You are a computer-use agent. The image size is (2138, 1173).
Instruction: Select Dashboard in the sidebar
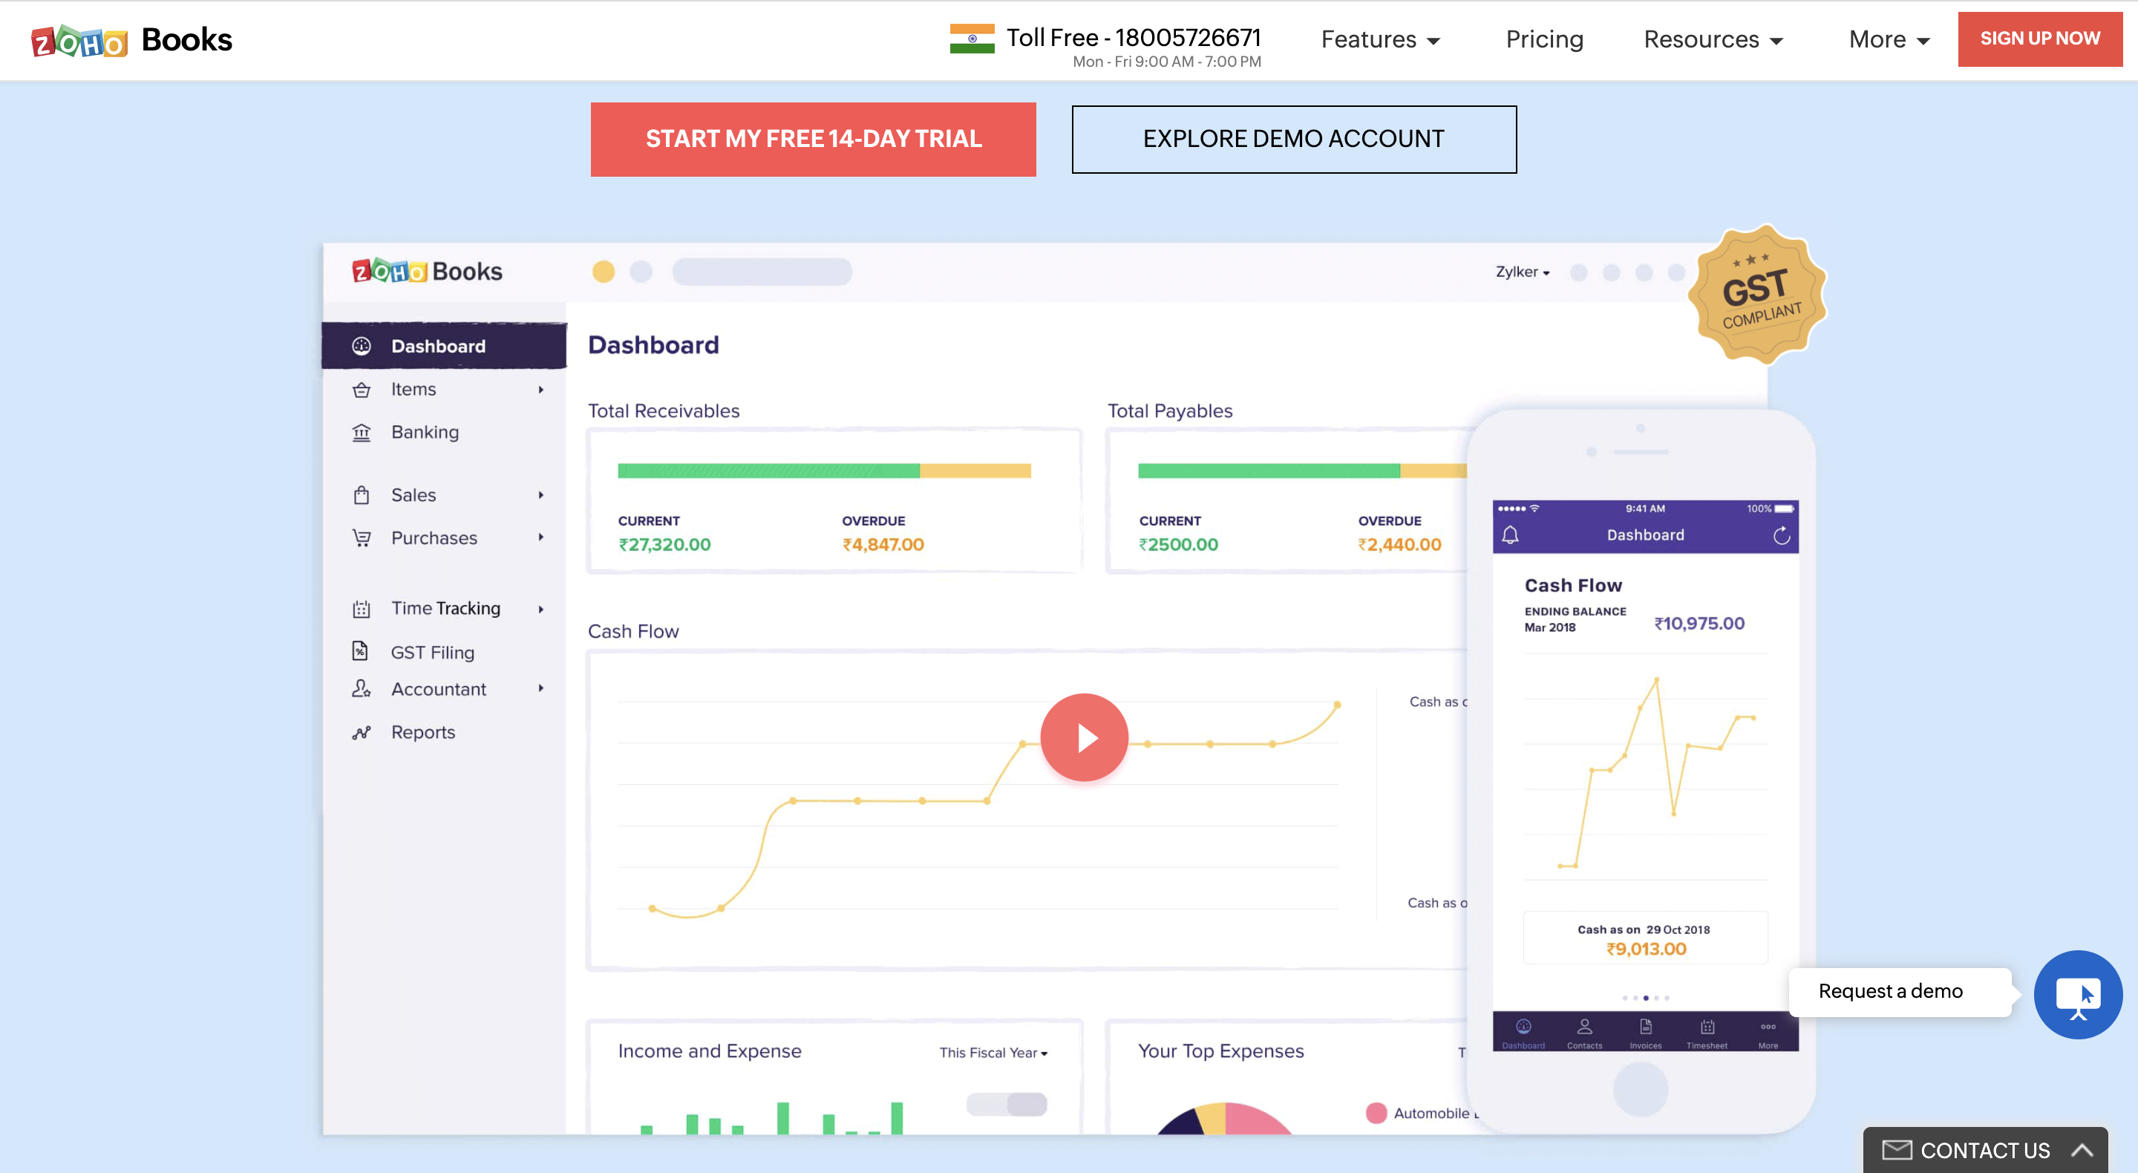(x=444, y=346)
